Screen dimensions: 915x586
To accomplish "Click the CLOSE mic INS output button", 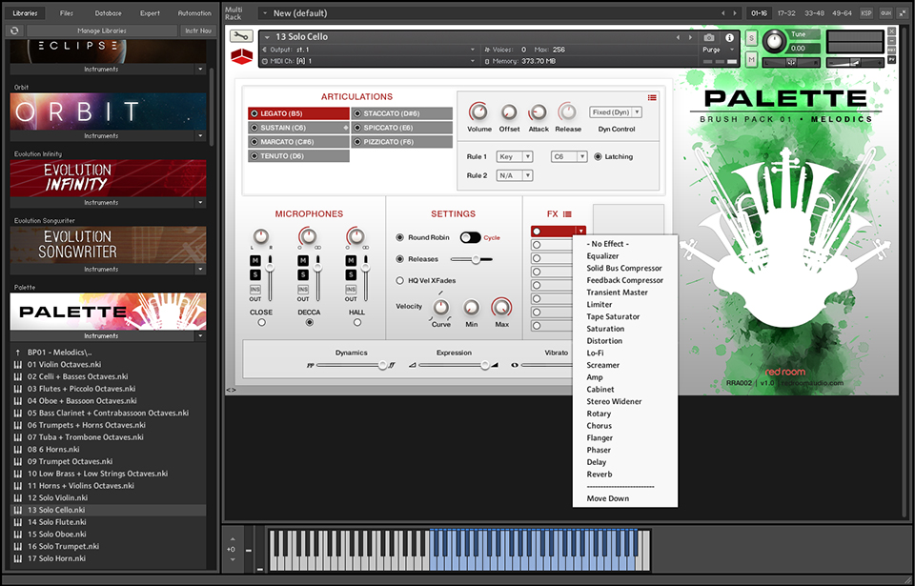I will [x=255, y=290].
